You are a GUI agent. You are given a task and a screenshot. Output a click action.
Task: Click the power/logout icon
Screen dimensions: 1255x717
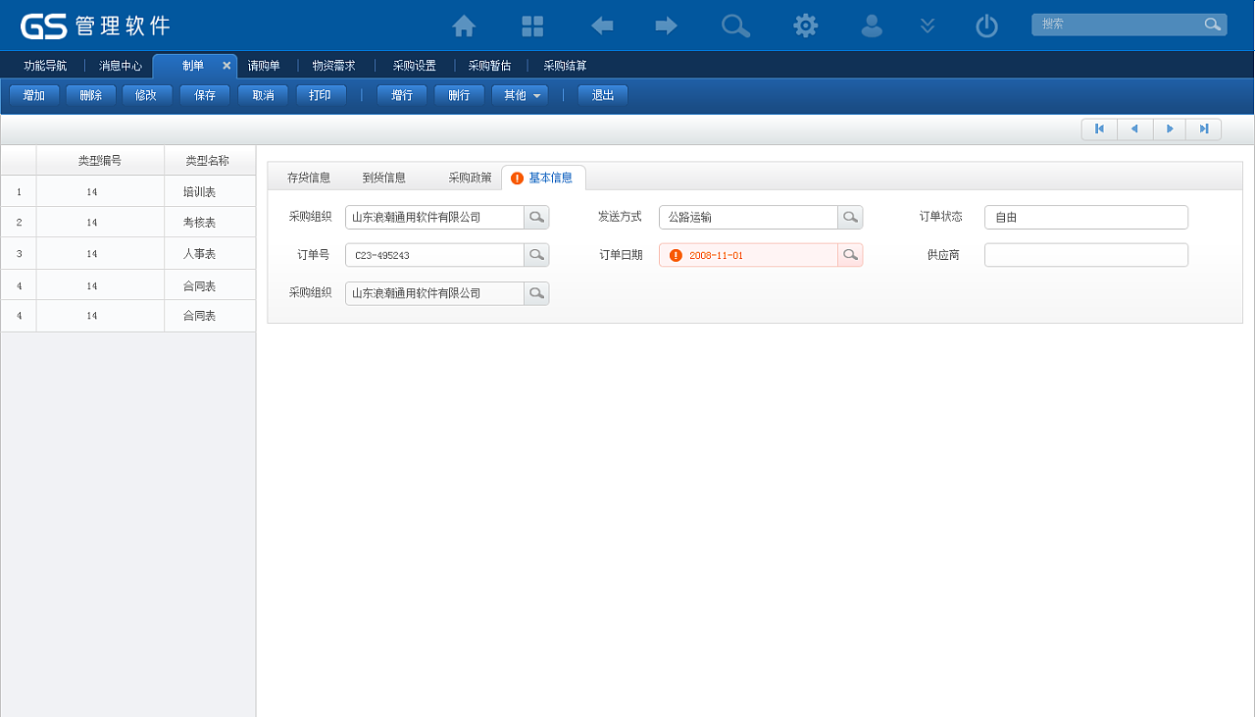pos(986,26)
